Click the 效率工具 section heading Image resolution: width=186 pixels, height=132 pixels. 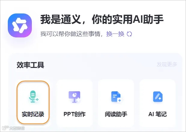coord(30,65)
